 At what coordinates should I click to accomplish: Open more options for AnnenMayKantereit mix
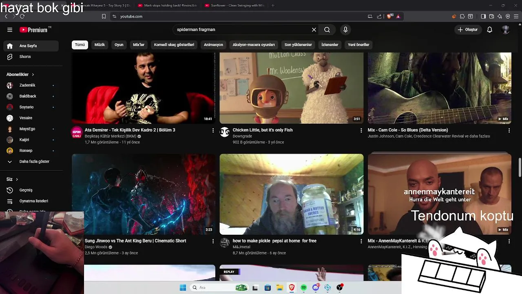pos(509,241)
